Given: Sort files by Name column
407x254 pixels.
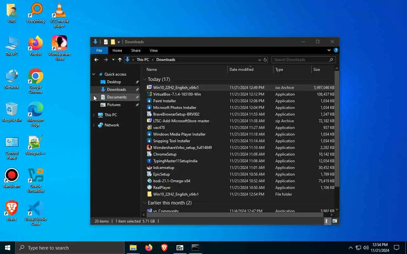Looking at the screenshot, I should coord(186,70).
